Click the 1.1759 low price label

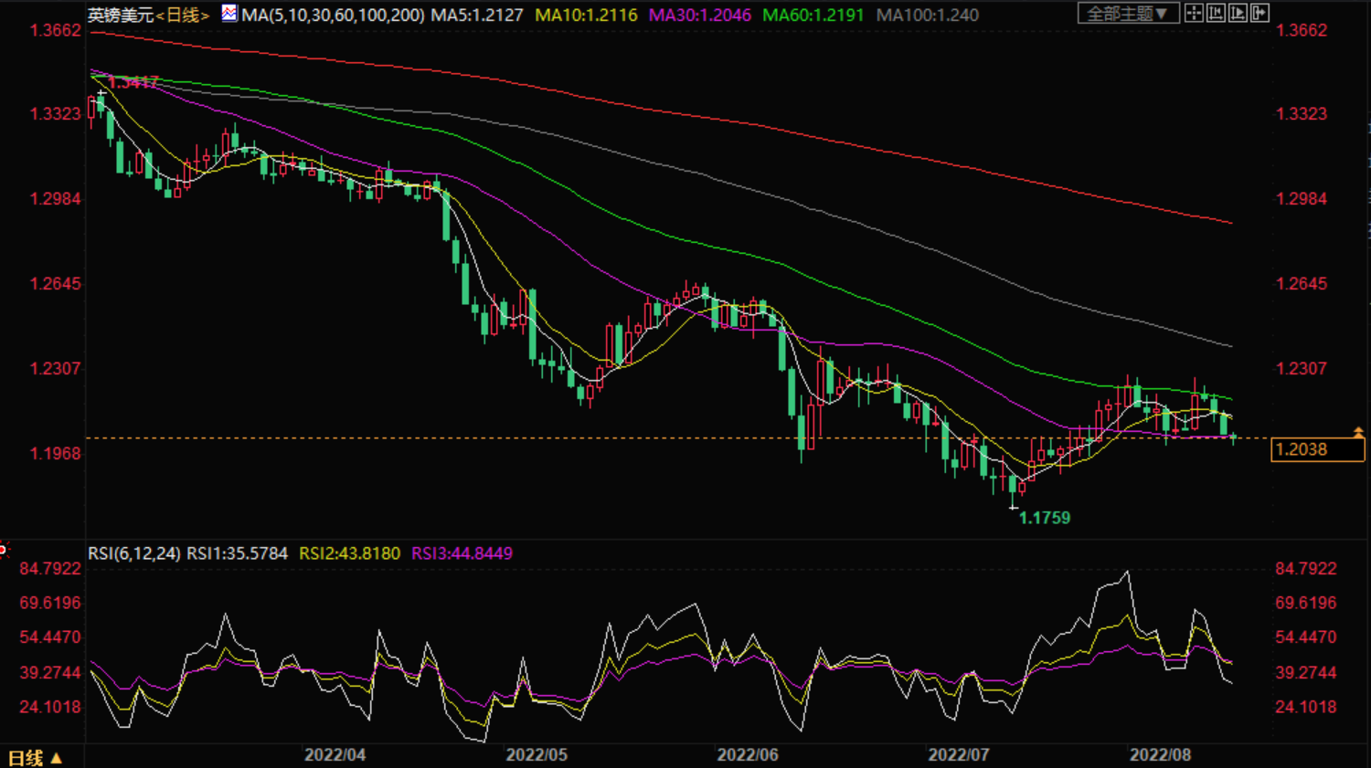click(x=1045, y=518)
